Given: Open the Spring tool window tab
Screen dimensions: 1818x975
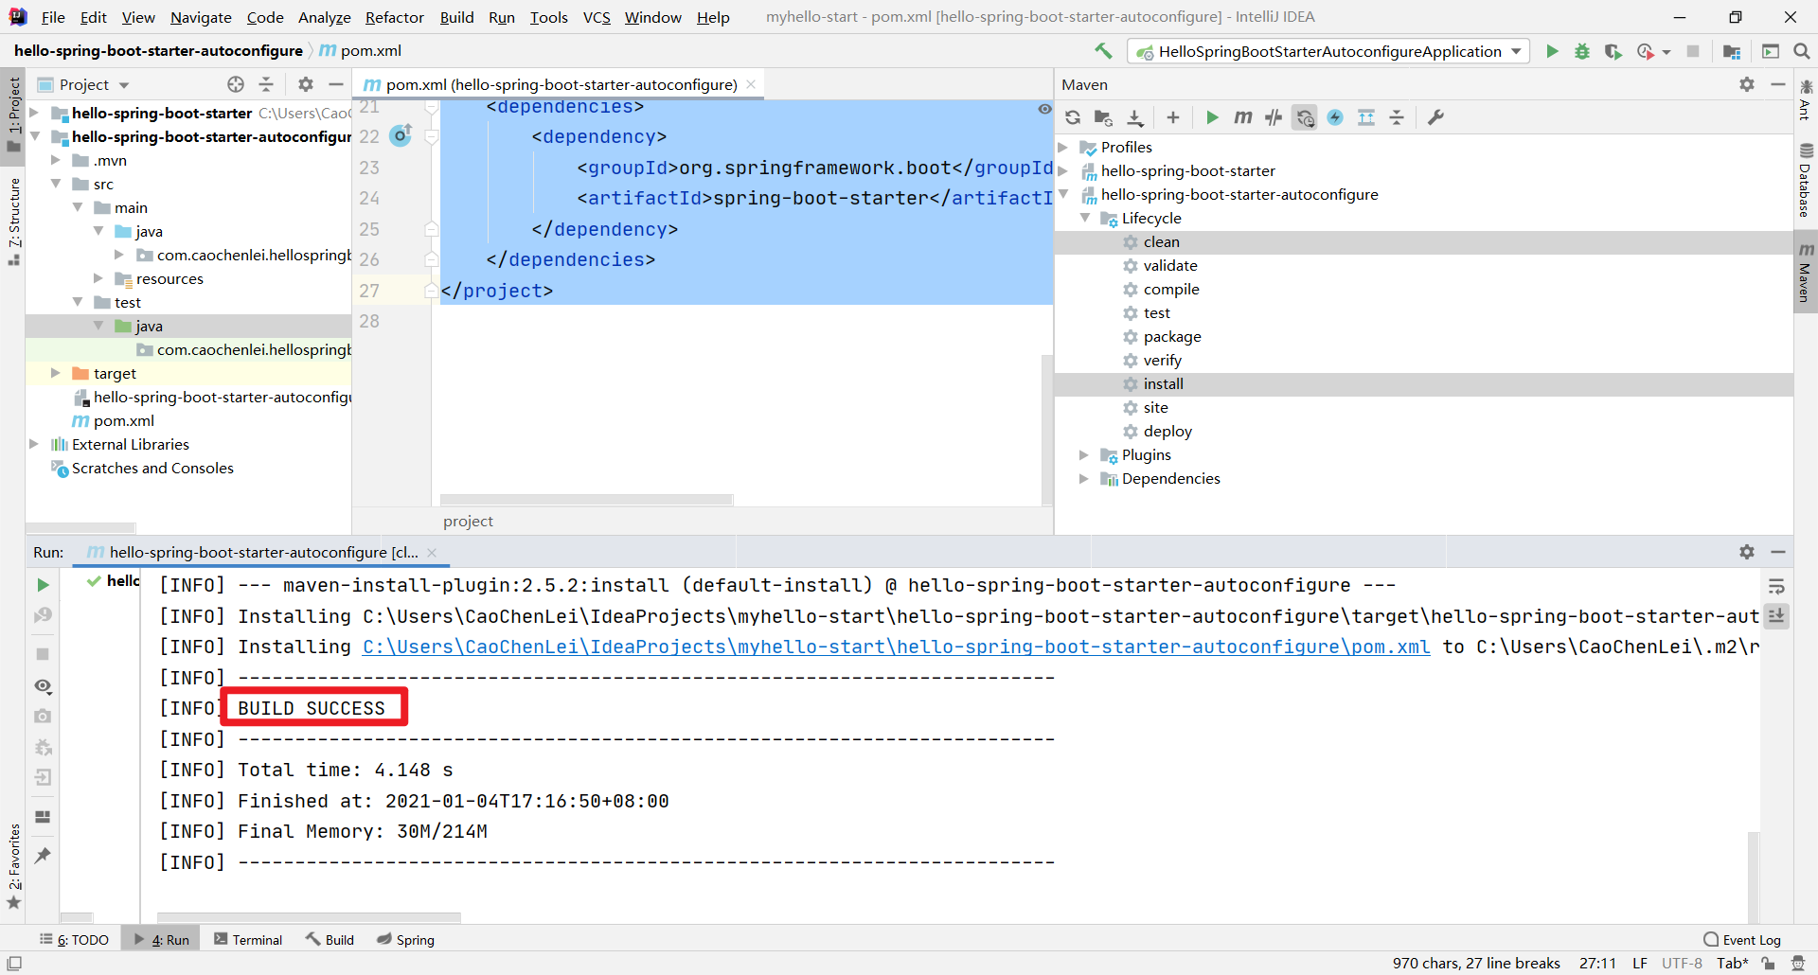Looking at the screenshot, I should (x=405, y=940).
